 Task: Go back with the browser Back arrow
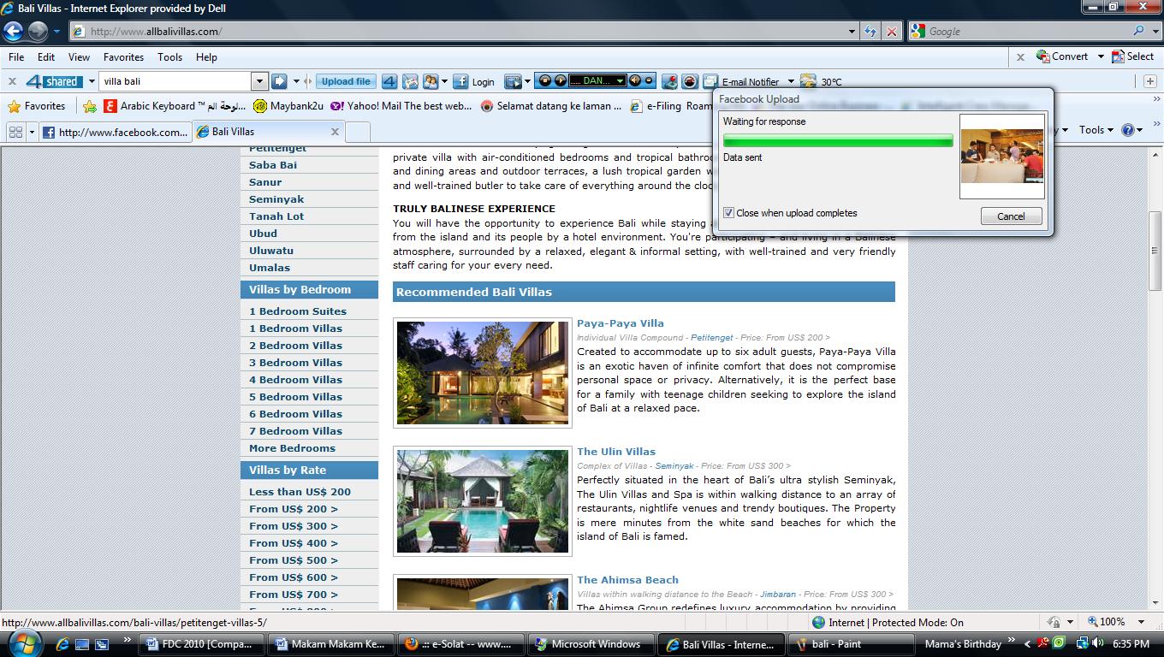click(13, 32)
